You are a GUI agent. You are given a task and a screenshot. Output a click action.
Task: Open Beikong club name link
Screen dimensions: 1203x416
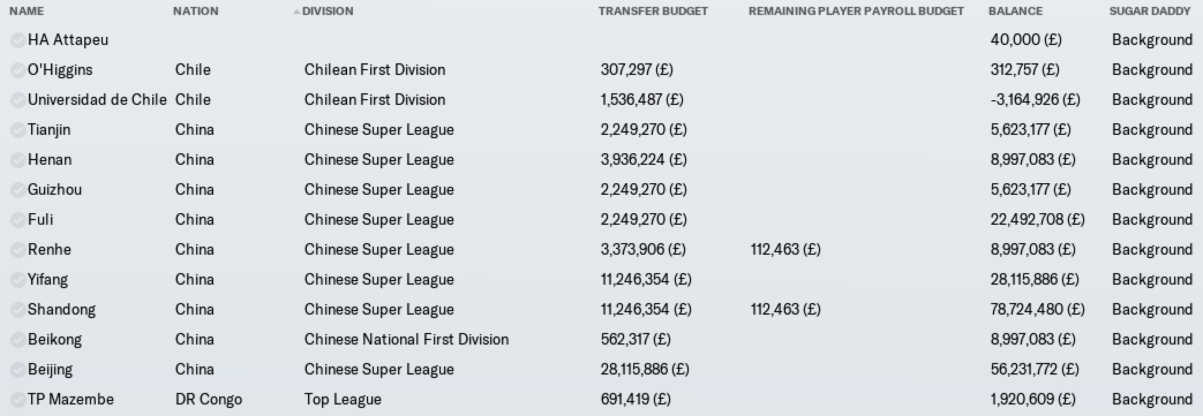tap(55, 339)
